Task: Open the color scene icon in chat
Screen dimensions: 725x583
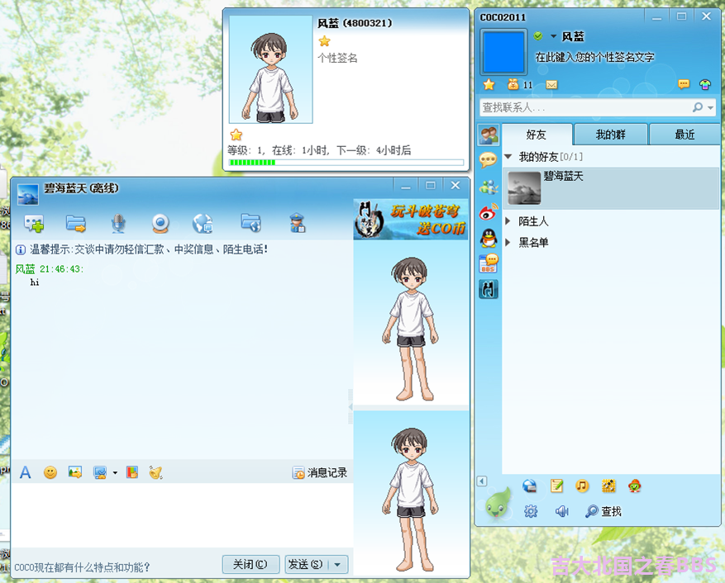Action: coord(132,472)
